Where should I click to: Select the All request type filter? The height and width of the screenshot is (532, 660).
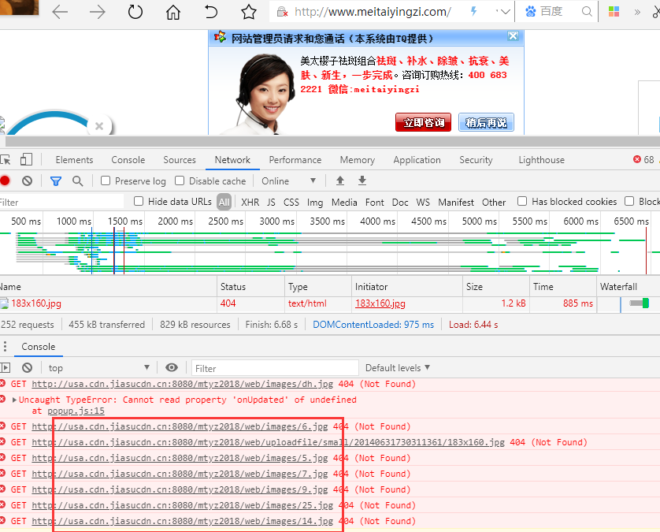pyautogui.click(x=224, y=203)
